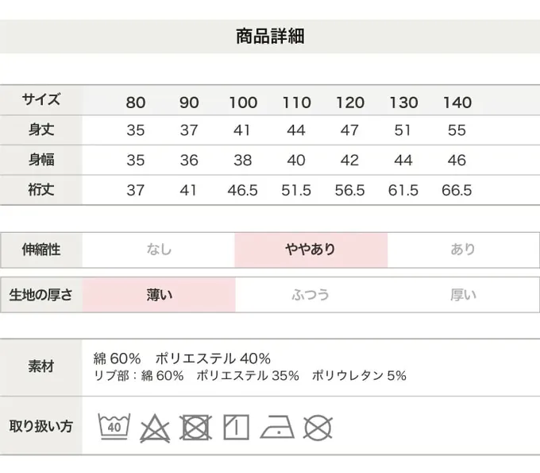Click the no tumble dry icon
This screenshot has height=473, width=540.
pos(196,427)
